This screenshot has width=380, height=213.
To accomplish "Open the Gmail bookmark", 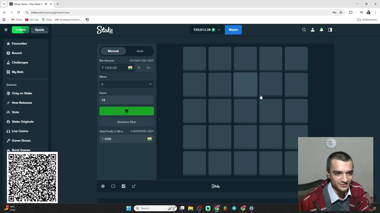I will pos(17,20).
